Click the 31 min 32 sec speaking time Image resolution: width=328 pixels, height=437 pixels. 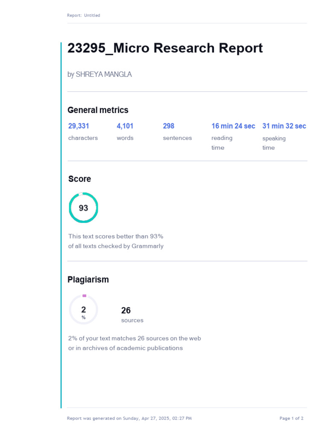click(284, 126)
